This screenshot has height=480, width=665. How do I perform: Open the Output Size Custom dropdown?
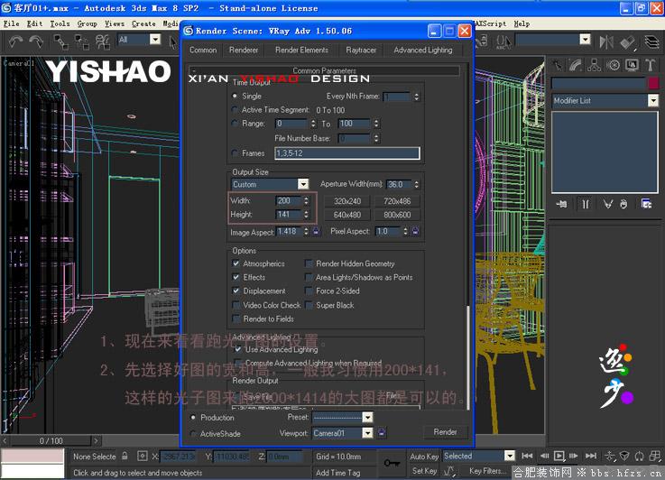[x=303, y=184]
